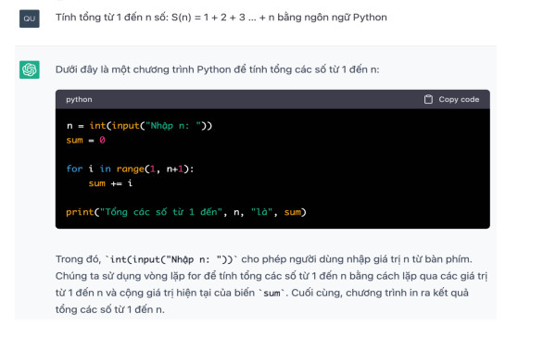Click the for i in range(1, n+1) line
Screen dimensions: 543x363
[x=130, y=169]
